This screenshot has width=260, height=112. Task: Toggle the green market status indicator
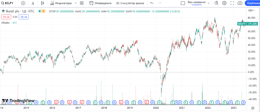40,11
